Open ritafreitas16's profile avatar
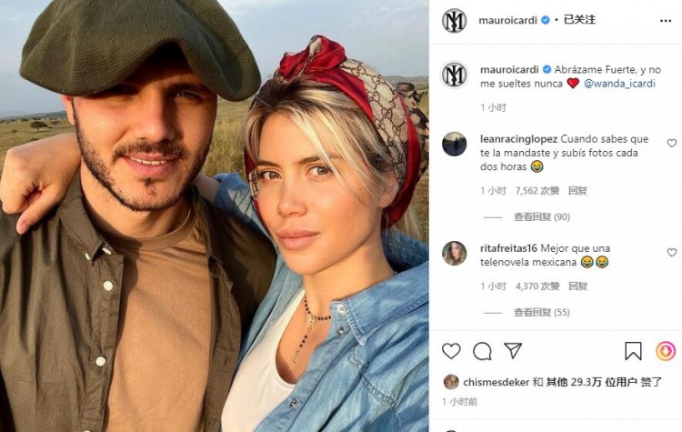Viewport: 682px width, 432px height. tap(454, 253)
